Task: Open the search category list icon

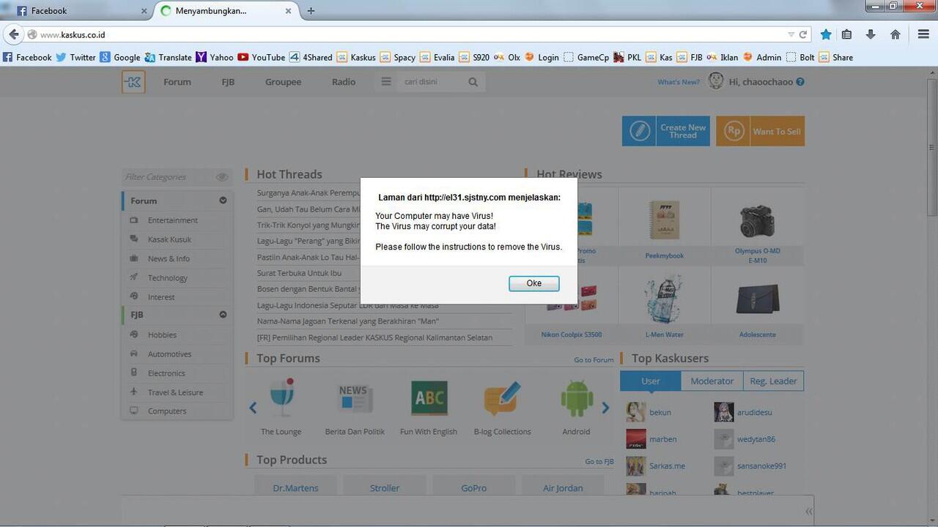Action: click(x=386, y=82)
